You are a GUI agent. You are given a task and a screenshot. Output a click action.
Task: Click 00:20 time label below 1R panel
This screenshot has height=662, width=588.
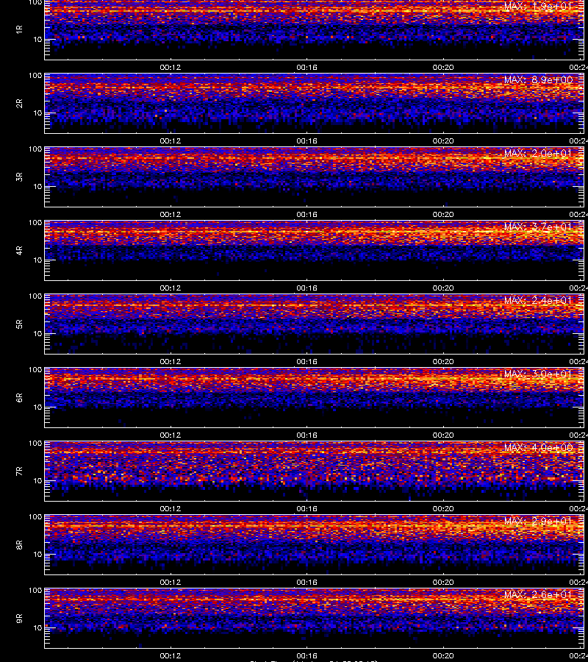pos(443,68)
